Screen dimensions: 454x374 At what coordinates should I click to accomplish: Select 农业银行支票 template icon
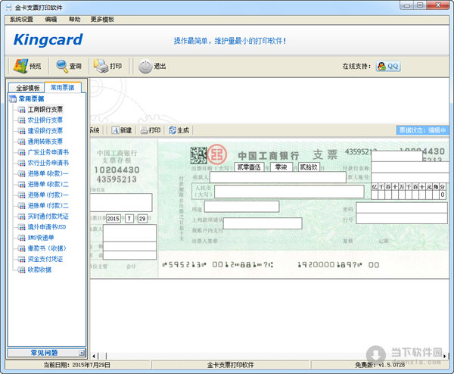(x=21, y=120)
